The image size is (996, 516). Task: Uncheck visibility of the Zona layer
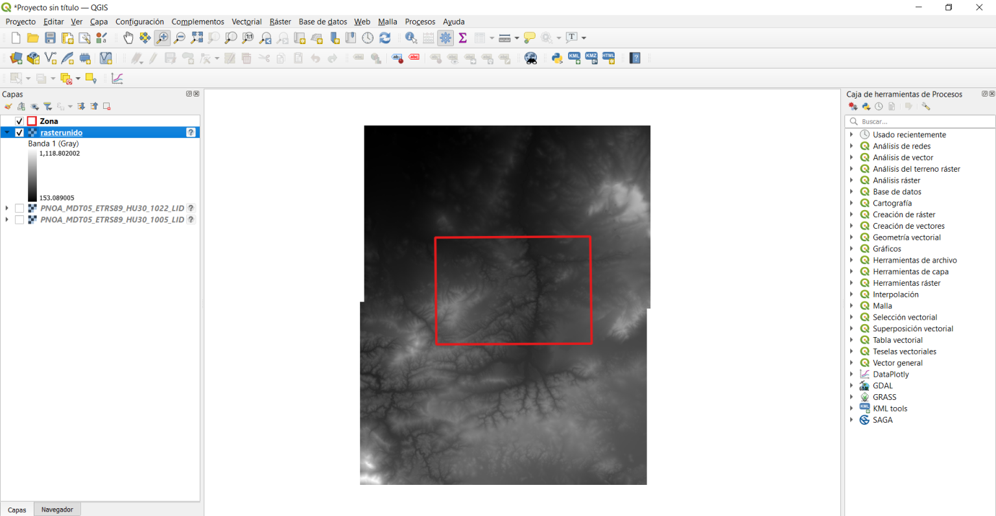tap(19, 121)
